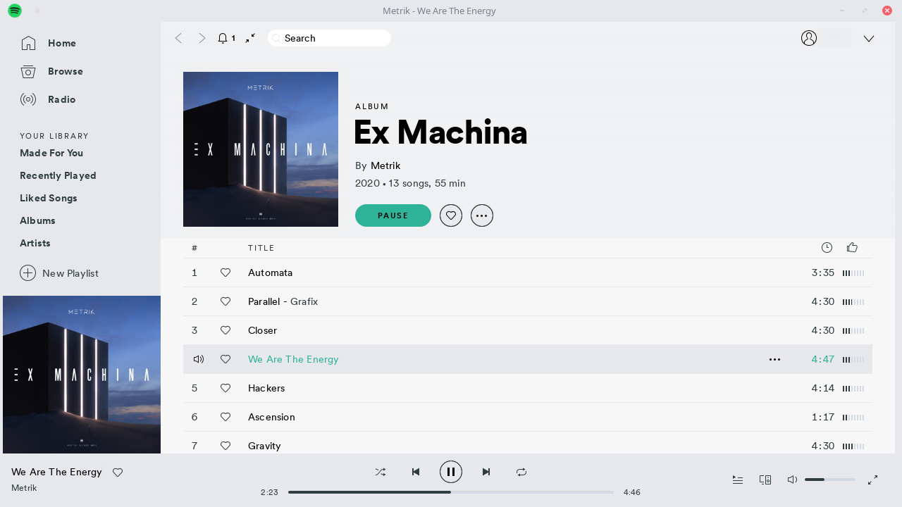Select track title Hackers
The image size is (902, 507).
(x=266, y=388)
